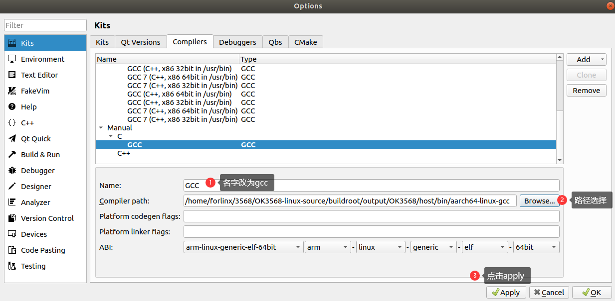
Task: Open the Debugger bug icon
Action: click(12, 171)
